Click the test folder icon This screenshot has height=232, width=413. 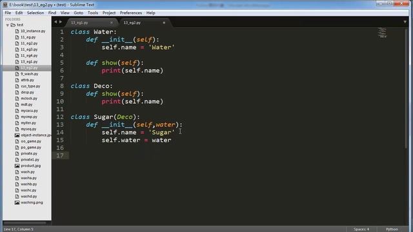[x=13, y=25]
